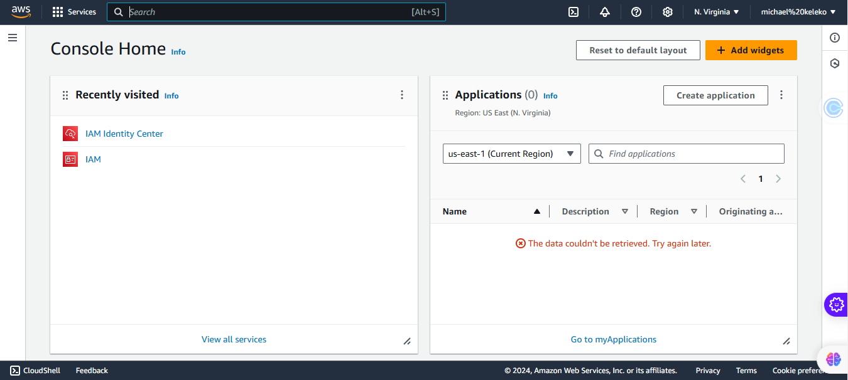848x380 pixels.
Task: Click Reset to default layout button
Action: click(638, 50)
